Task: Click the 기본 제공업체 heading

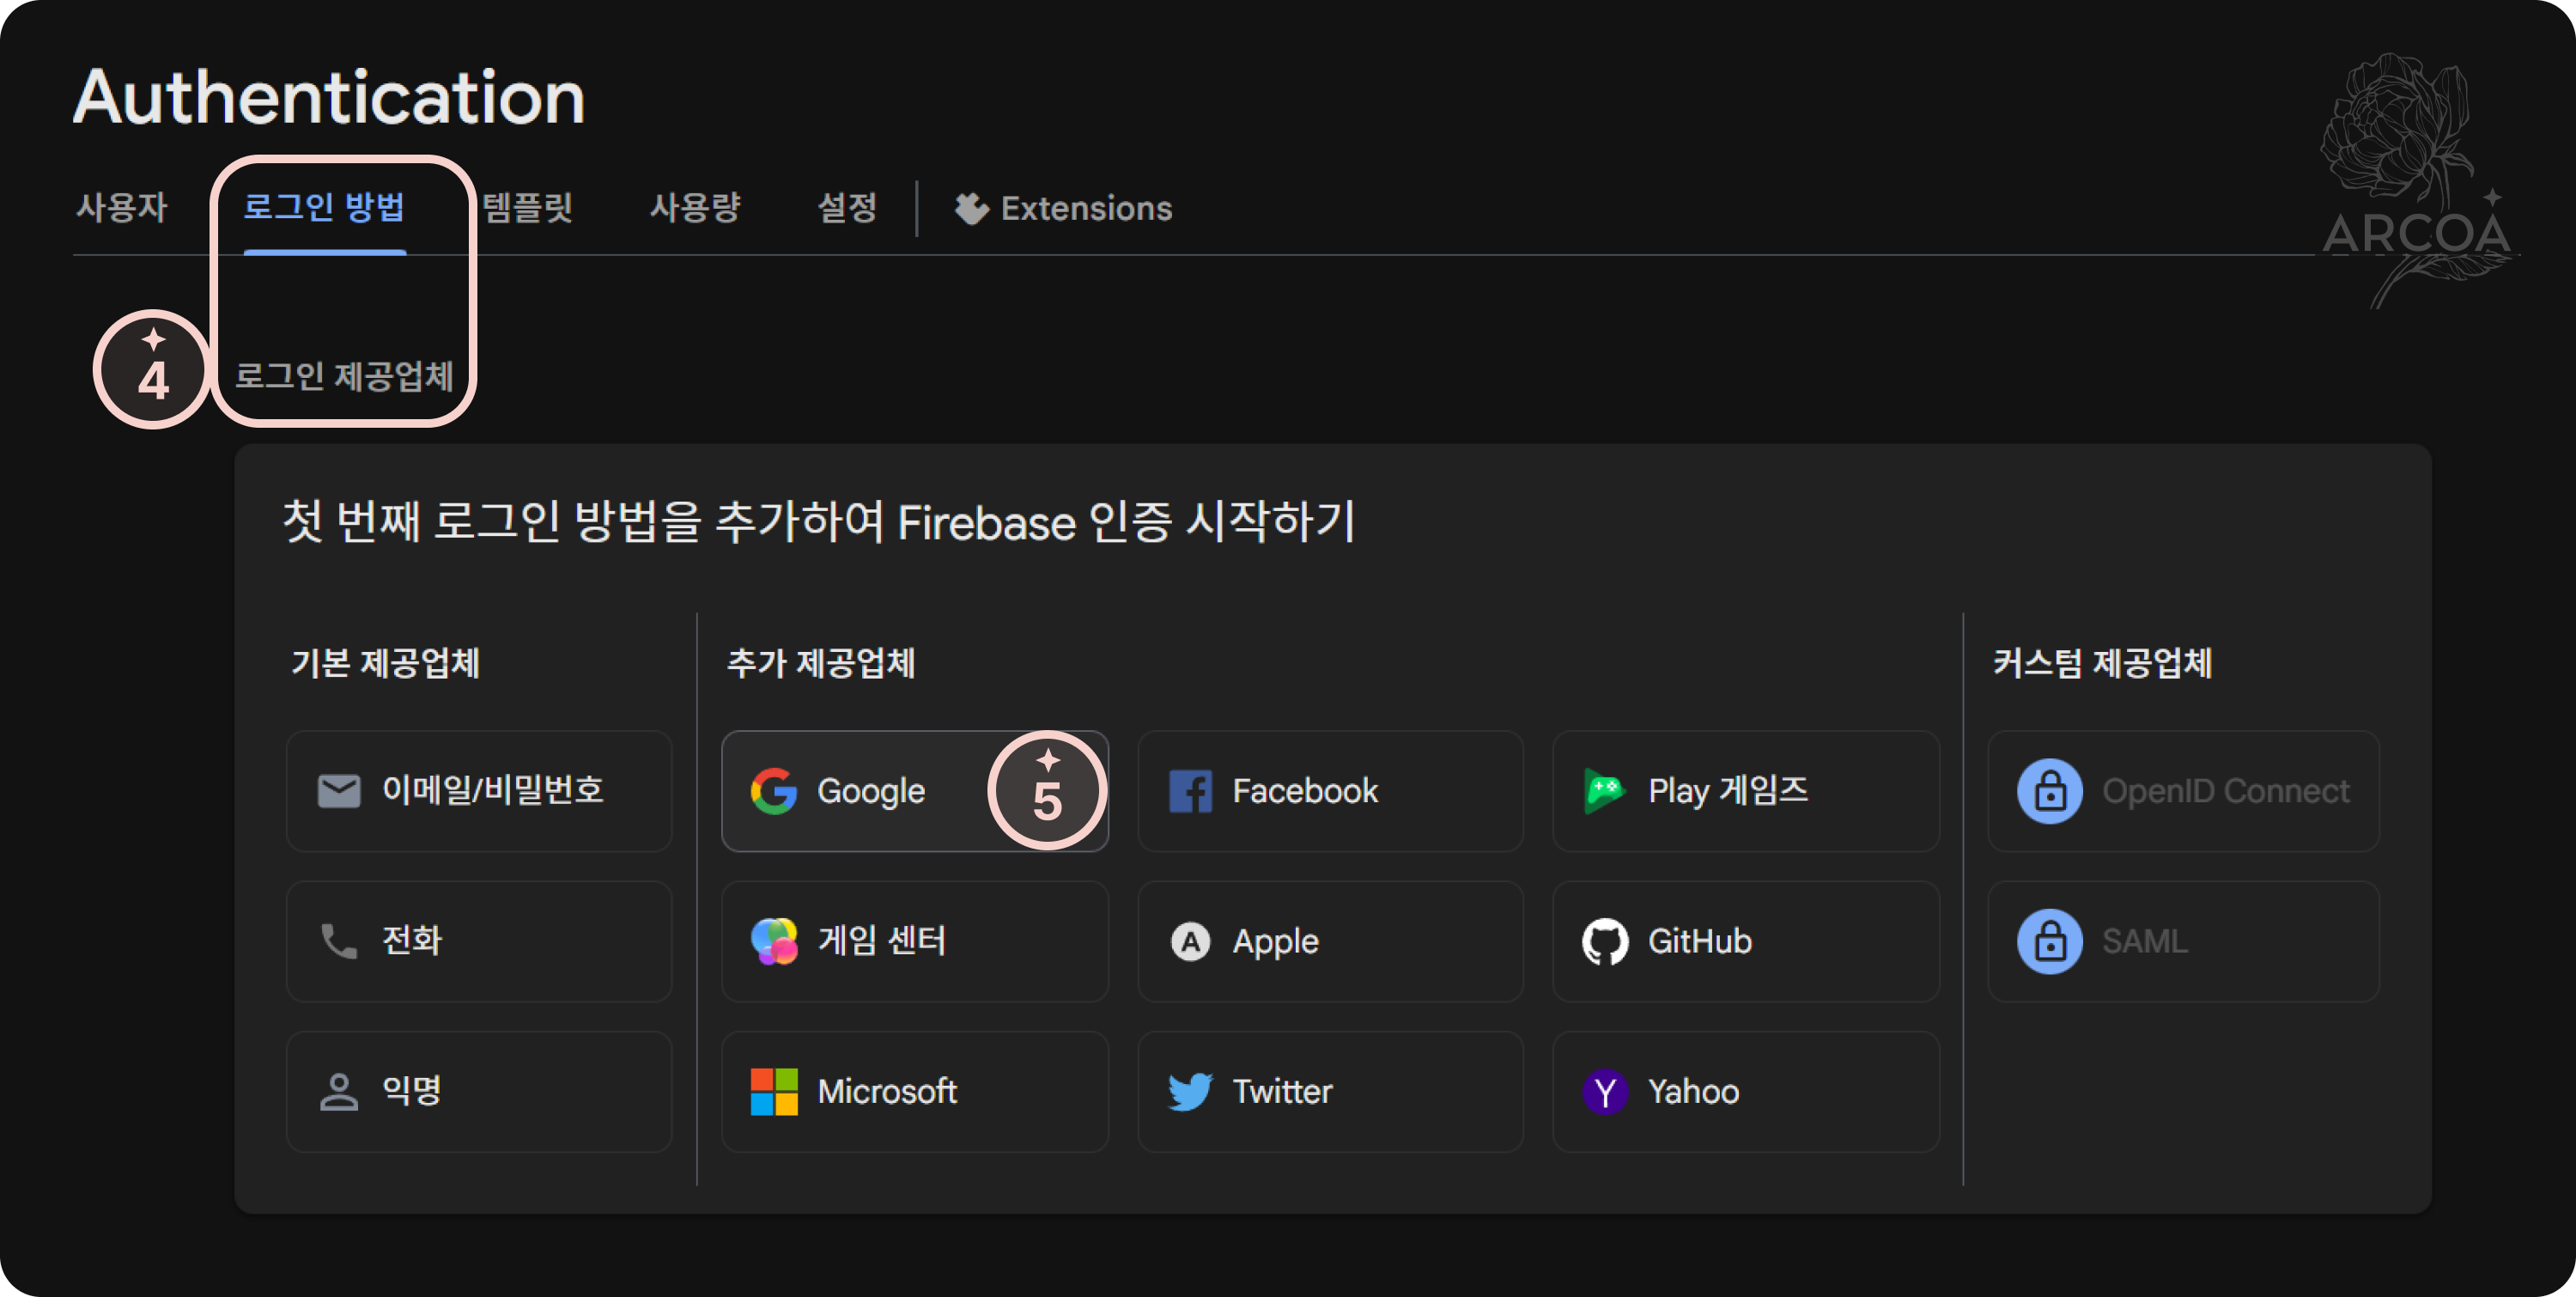Action: [x=385, y=663]
